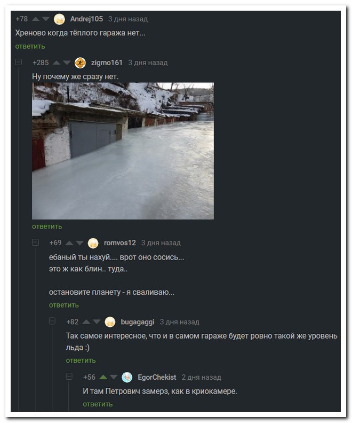Open Andrej105's avatar

pyautogui.click(x=59, y=19)
